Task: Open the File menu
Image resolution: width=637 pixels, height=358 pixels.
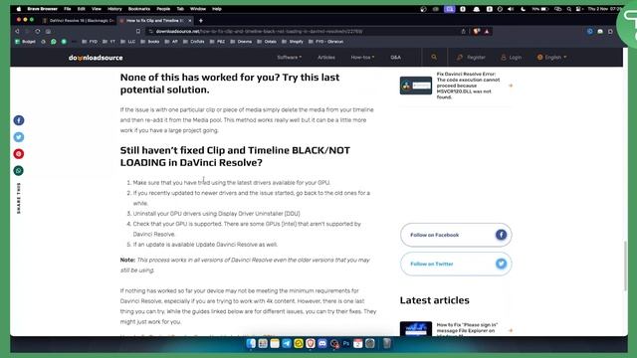Action: [68, 9]
